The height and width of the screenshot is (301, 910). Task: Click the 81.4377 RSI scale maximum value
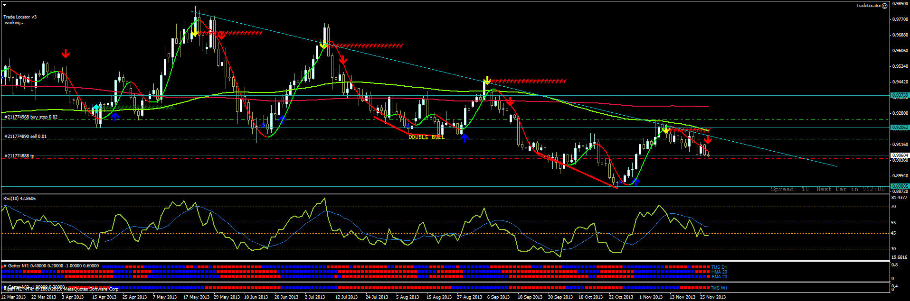[x=900, y=198]
